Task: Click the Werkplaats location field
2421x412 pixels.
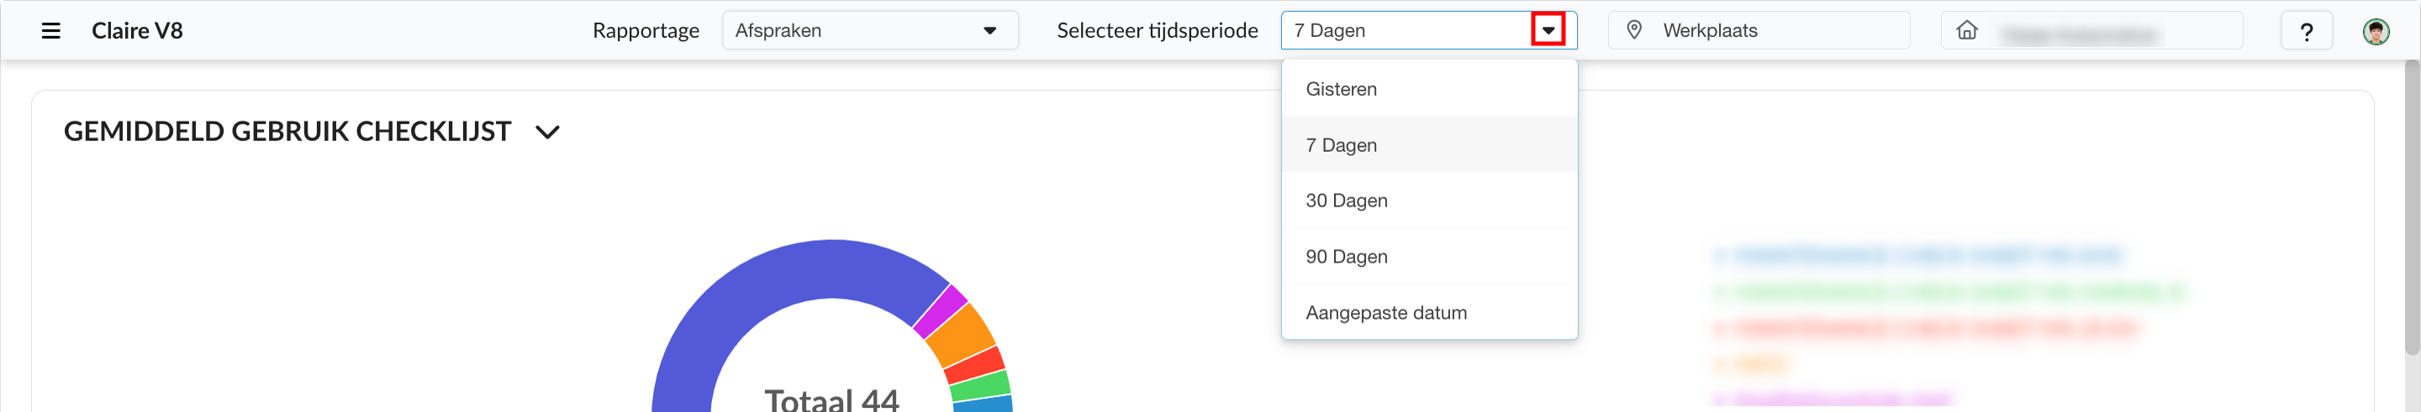Action: 1758,31
